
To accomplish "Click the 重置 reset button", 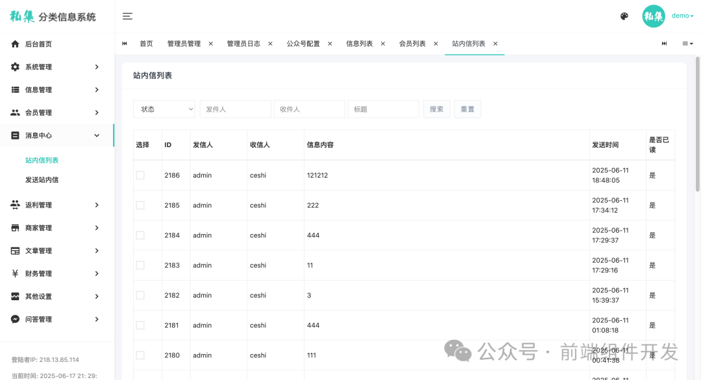I will click(467, 108).
